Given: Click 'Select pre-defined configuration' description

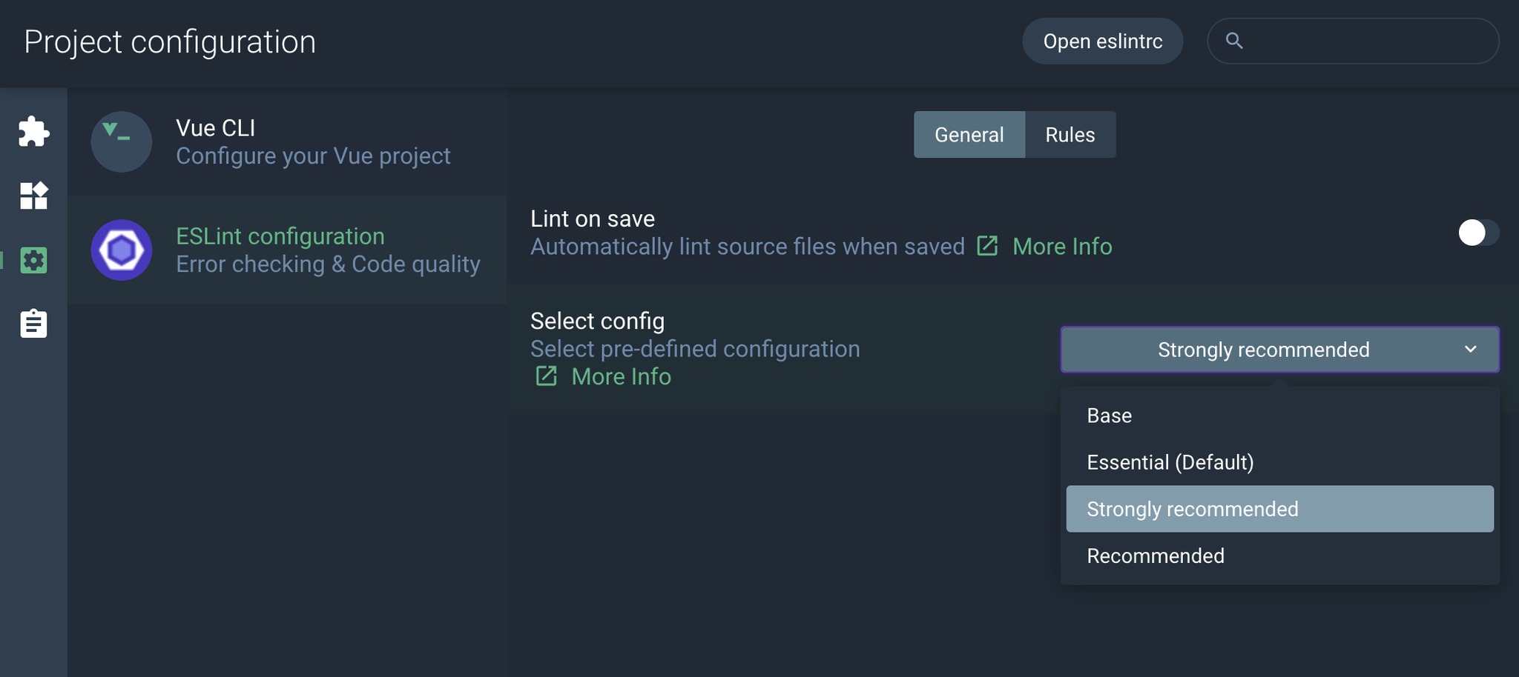Looking at the screenshot, I should tap(695, 349).
